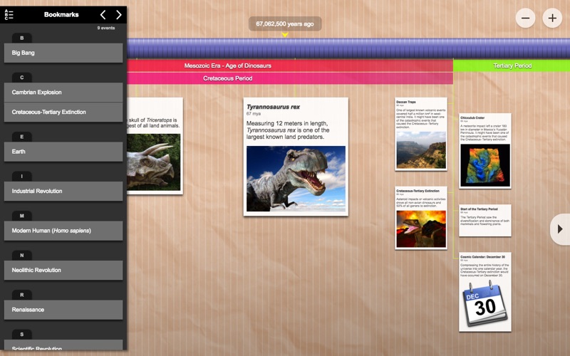Open the Cambrian Explosion bookmark

click(63, 93)
